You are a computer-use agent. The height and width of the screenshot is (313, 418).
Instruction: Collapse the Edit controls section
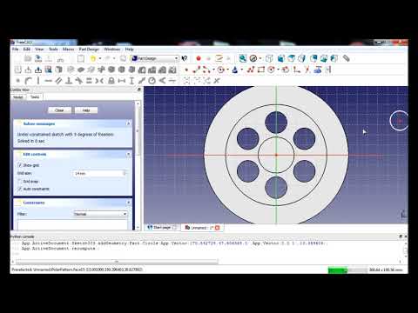(x=128, y=155)
